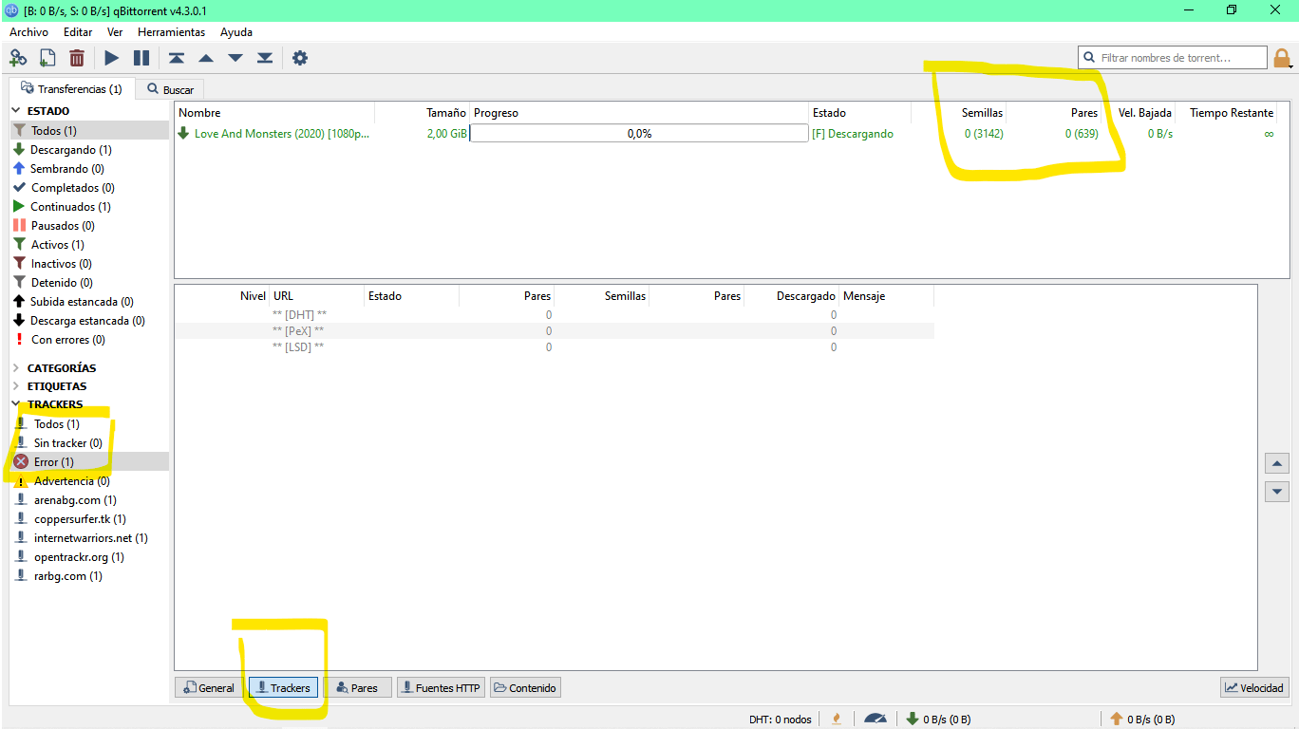Click the up arrow button beside tracker list
This screenshot has width=1299, height=729.
coord(1277,464)
